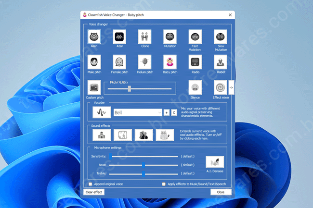
Task: Choose the Silence effect icon
Action: [195, 87]
